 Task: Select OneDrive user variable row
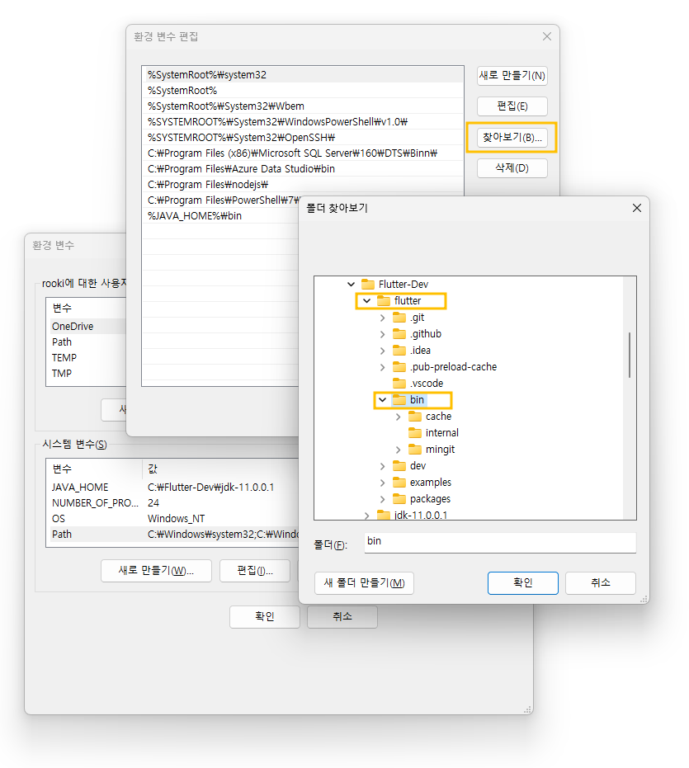87,326
